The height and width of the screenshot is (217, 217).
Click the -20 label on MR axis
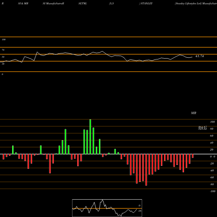pyautogui.click(x=212, y=164)
